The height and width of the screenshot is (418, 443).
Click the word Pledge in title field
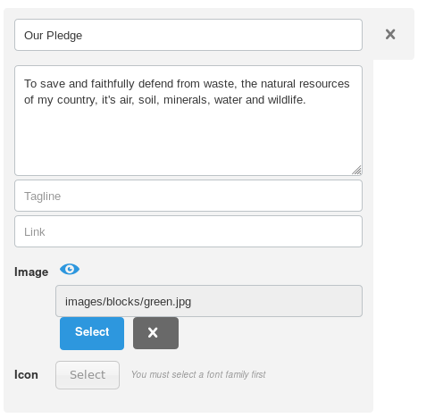[x=64, y=36]
